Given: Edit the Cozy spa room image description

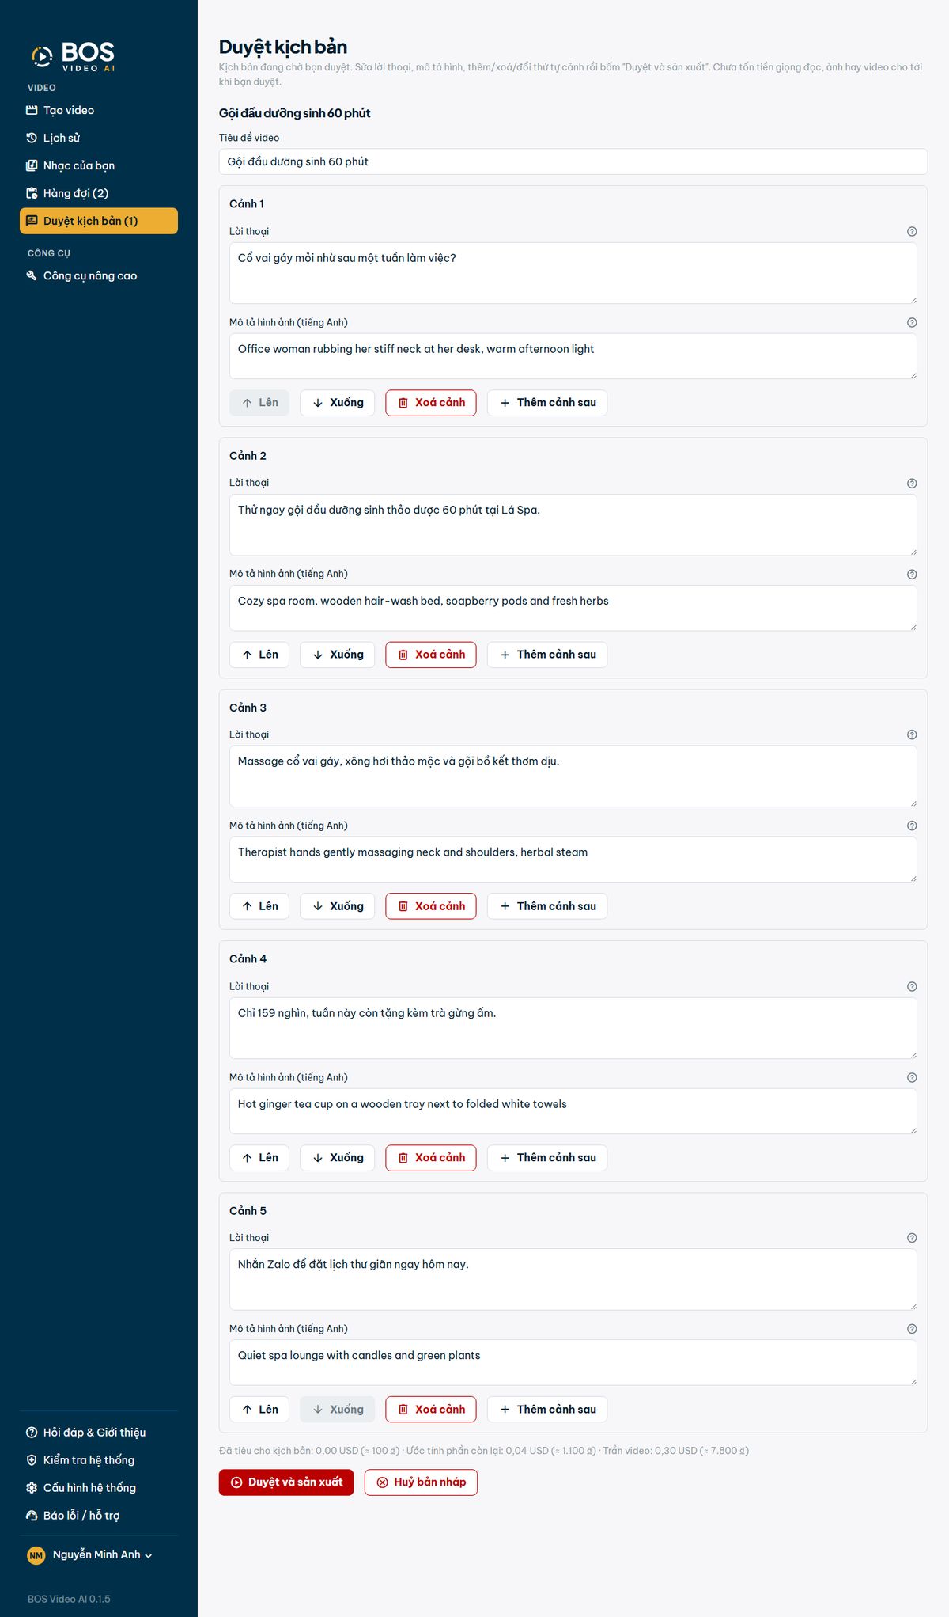Looking at the screenshot, I should click(573, 608).
